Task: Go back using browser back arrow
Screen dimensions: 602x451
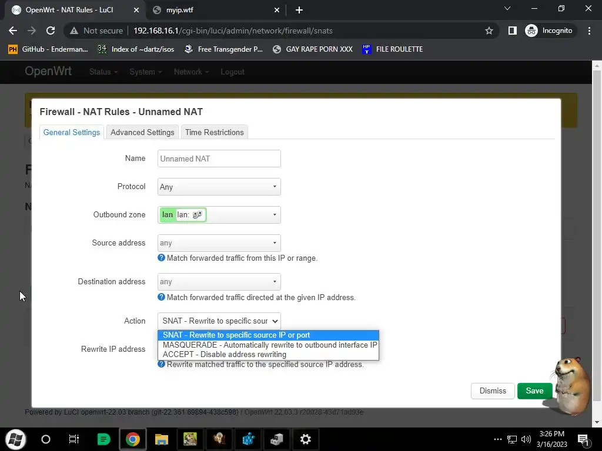Action: tap(13, 31)
